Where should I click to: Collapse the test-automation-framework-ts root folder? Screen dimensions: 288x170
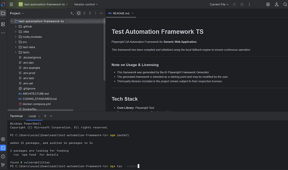tap(12, 21)
